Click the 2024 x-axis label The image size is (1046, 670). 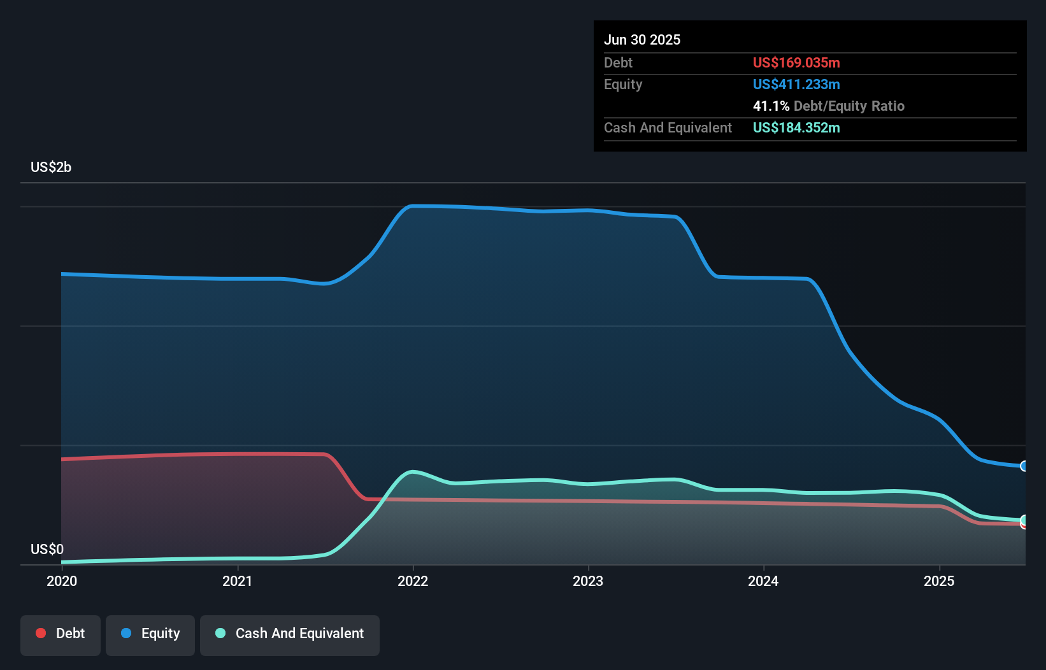pyautogui.click(x=763, y=581)
